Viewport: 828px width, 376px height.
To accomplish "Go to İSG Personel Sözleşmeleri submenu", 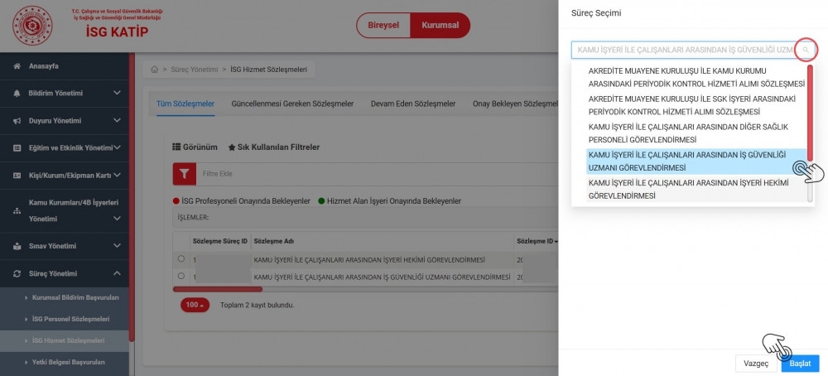I will click(x=70, y=320).
